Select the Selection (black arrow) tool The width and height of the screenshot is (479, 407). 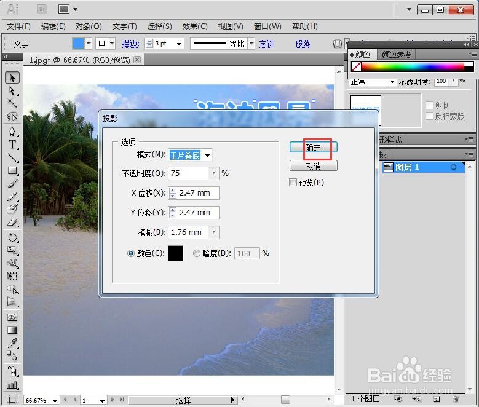12,78
